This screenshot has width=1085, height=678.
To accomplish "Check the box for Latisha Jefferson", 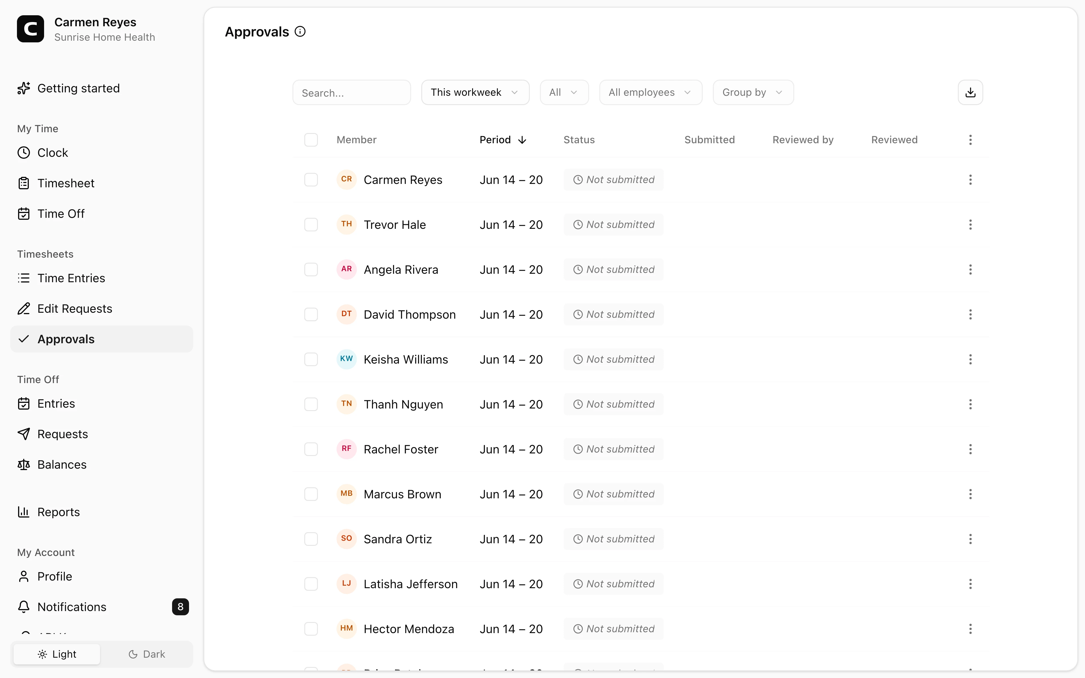I will 311,584.
